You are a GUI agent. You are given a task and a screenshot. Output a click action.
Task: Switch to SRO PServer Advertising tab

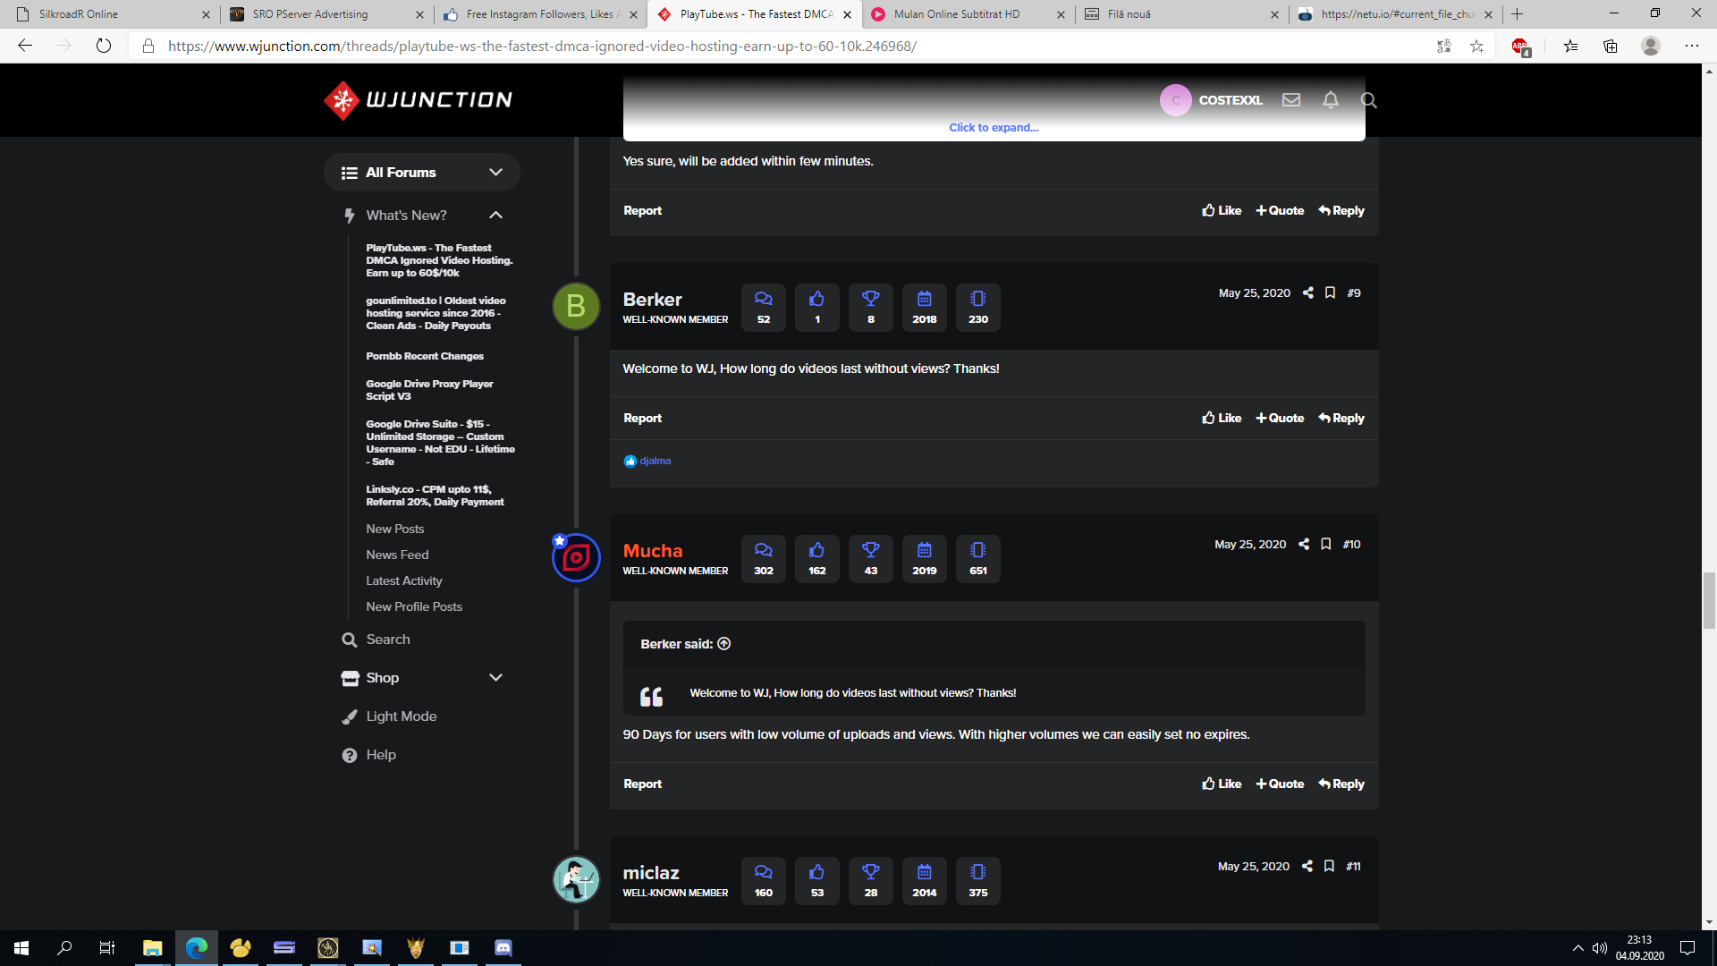[310, 14]
